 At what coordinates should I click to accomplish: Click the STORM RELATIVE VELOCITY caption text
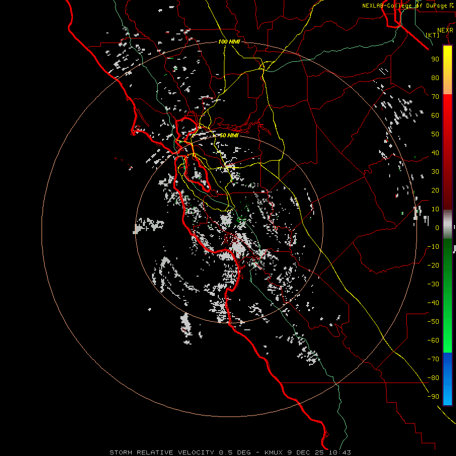162,452
